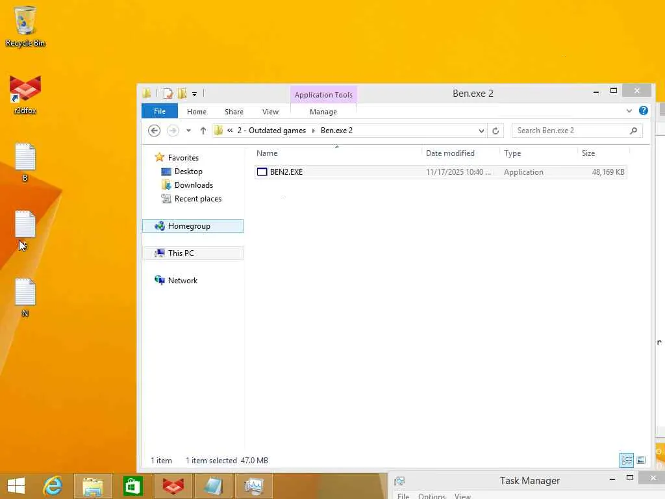Click the Properties icon in quick access toolbar

(x=168, y=94)
